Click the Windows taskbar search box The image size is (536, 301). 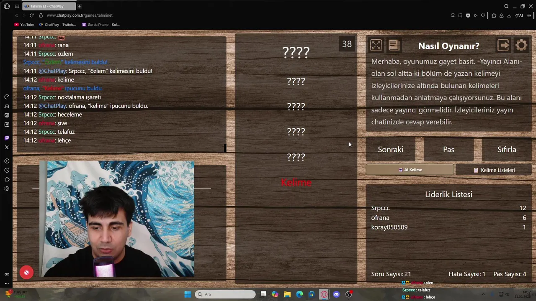pyautogui.click(x=226, y=294)
